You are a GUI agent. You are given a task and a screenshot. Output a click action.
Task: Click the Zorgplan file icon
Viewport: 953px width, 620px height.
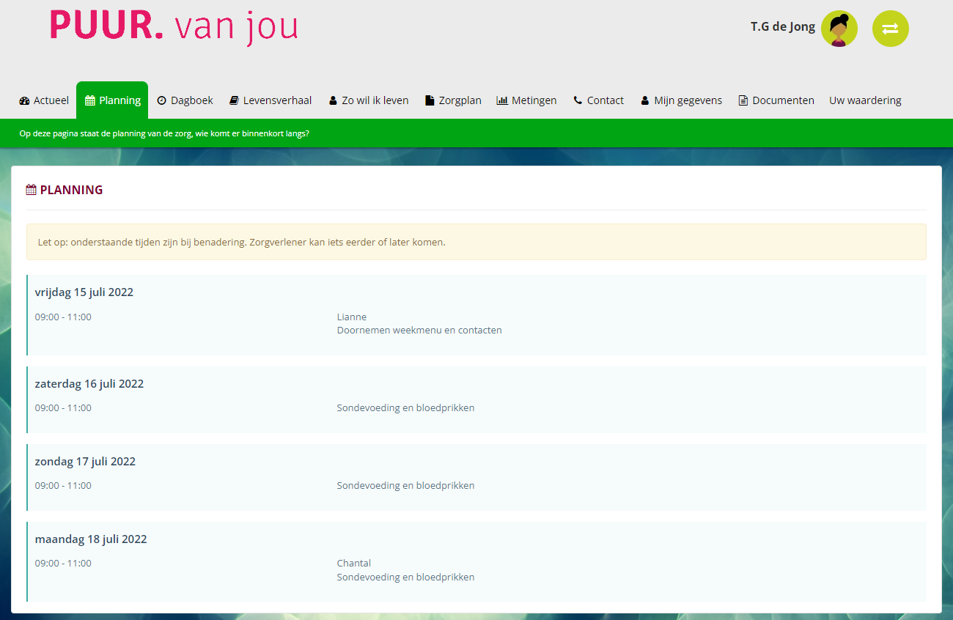(430, 101)
